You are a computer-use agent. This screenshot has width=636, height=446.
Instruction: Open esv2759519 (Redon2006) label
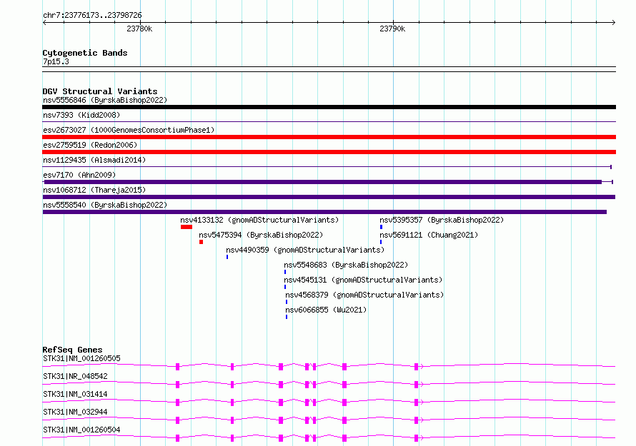click(90, 145)
